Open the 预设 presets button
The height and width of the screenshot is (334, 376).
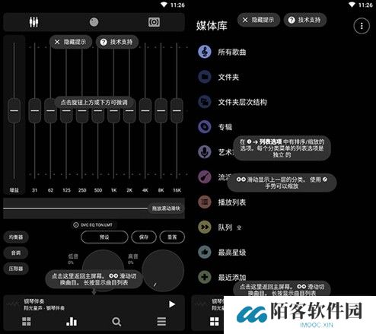point(104,237)
